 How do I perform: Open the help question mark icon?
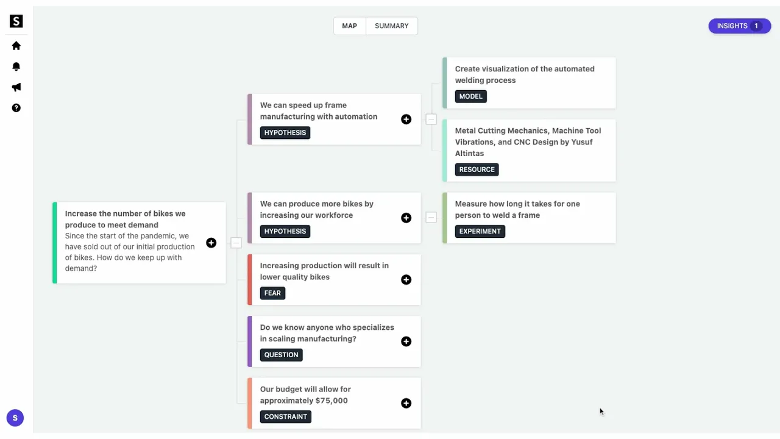pos(16,108)
